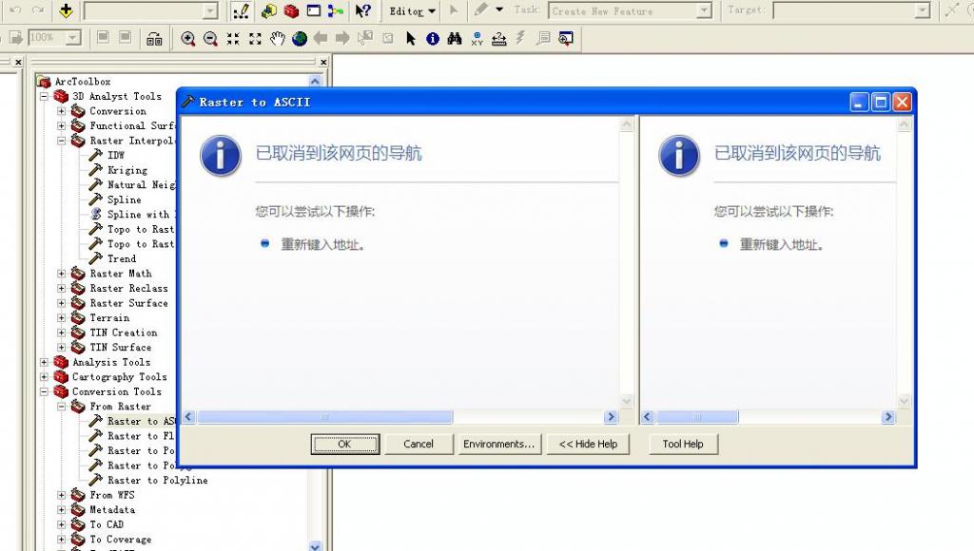Activate the Identify tool
This screenshot has width=974, height=551.
point(433,38)
